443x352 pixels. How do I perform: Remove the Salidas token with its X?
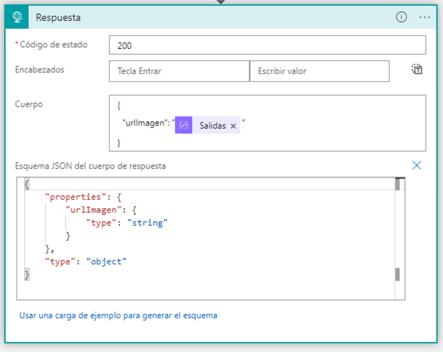point(233,126)
